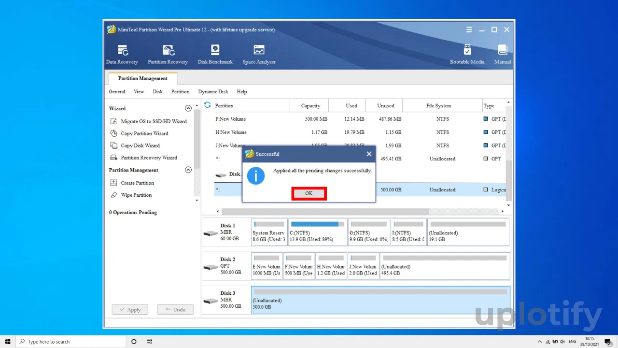Select Disk 3 unallocated 500.0 GB block
Screen dimensions: 618x348
click(380, 300)
